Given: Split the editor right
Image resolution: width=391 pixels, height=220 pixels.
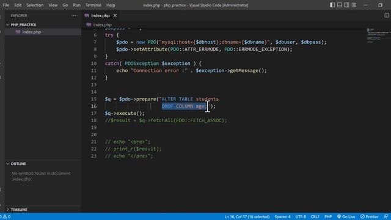Looking at the screenshot, I should click(x=387, y=15).
